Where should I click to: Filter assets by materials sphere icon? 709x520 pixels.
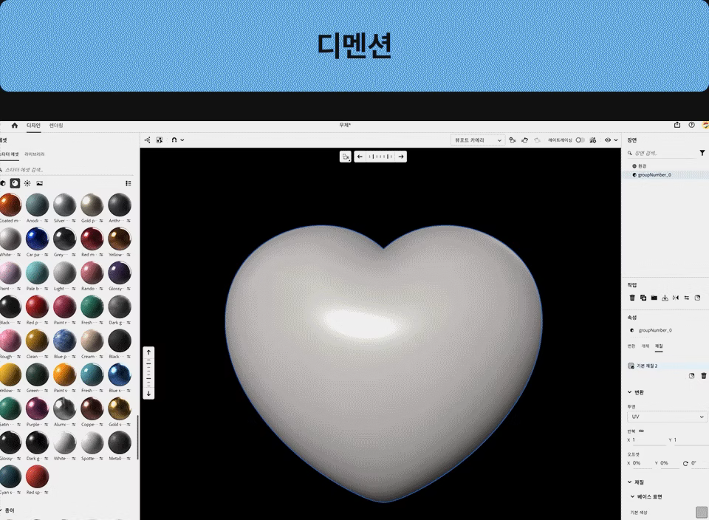coord(15,183)
